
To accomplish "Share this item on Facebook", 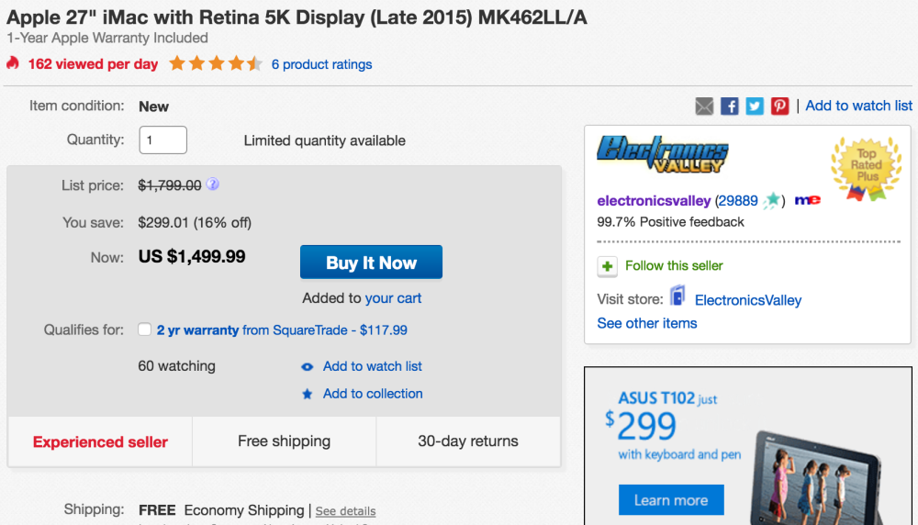I will pos(730,106).
